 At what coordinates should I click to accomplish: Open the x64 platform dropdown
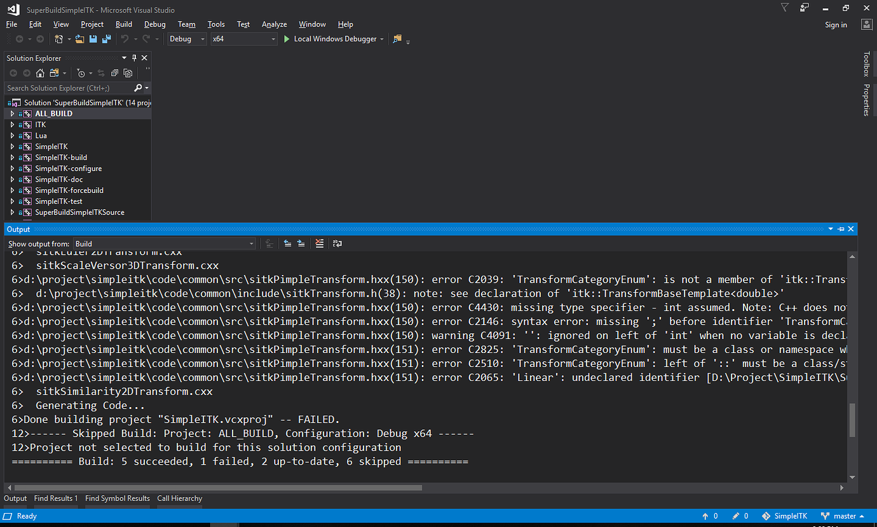tap(273, 39)
